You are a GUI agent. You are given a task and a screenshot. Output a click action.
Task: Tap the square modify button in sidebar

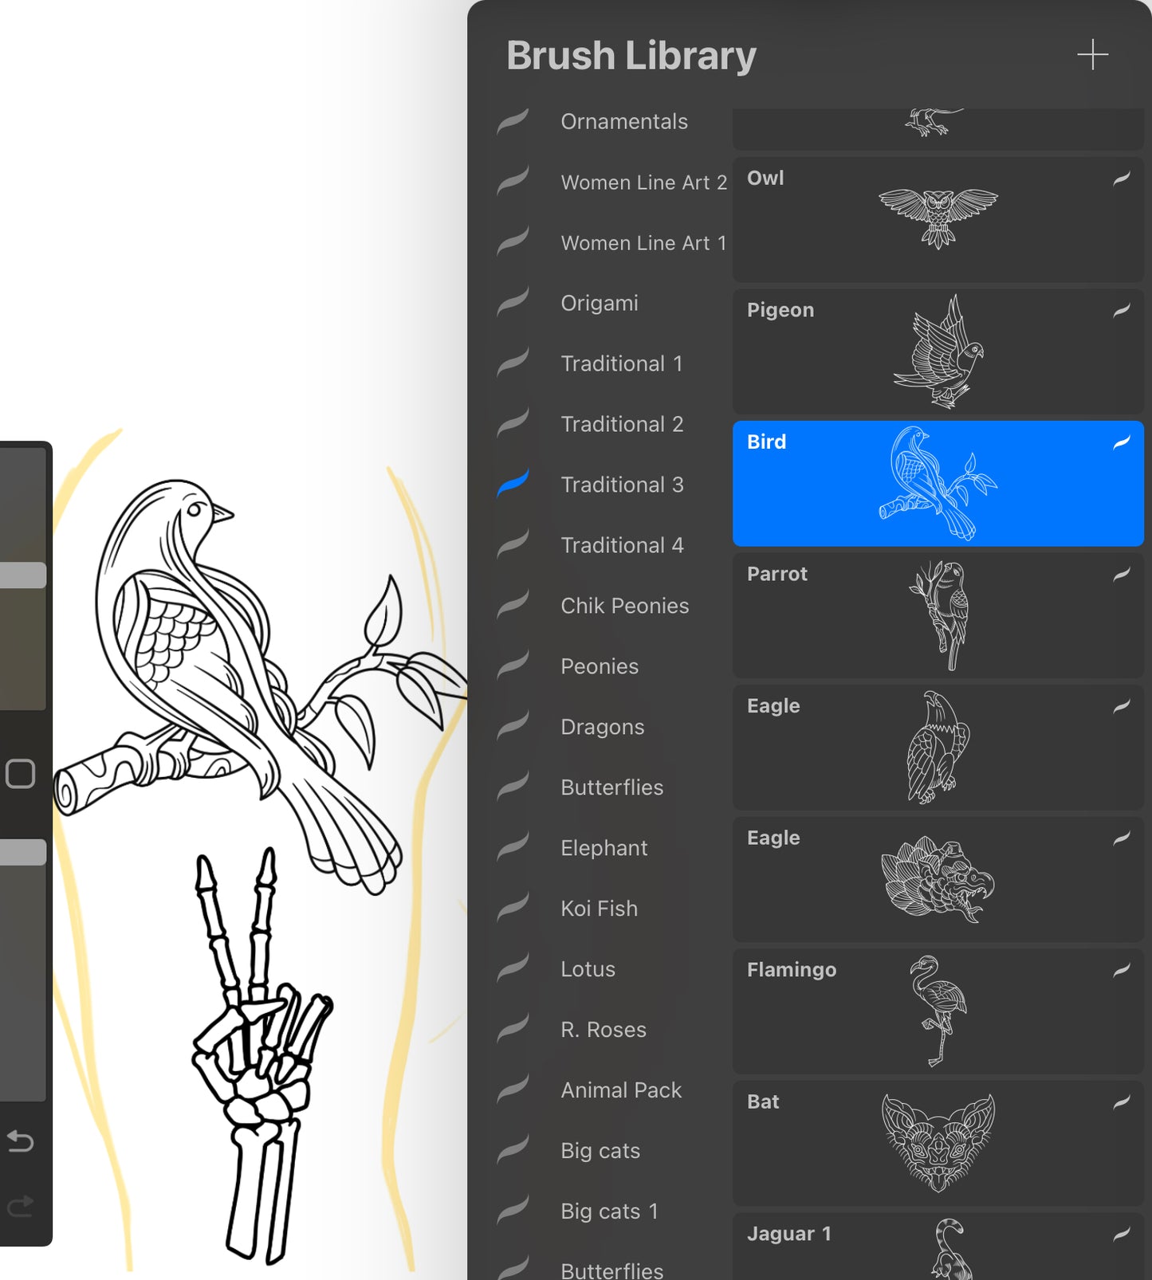click(x=21, y=774)
